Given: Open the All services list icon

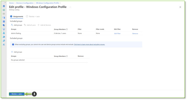Looking at the screenshot, I should (4, 14).
